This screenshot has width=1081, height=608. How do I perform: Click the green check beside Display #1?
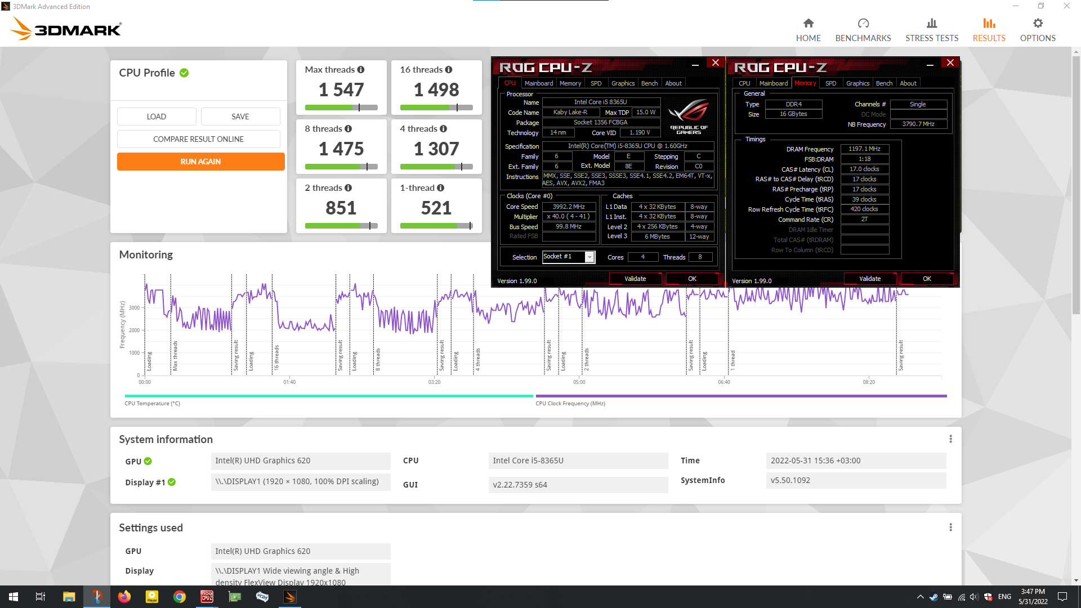(x=172, y=482)
